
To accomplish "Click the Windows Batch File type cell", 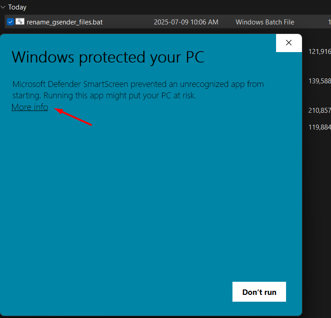I will pos(265,22).
